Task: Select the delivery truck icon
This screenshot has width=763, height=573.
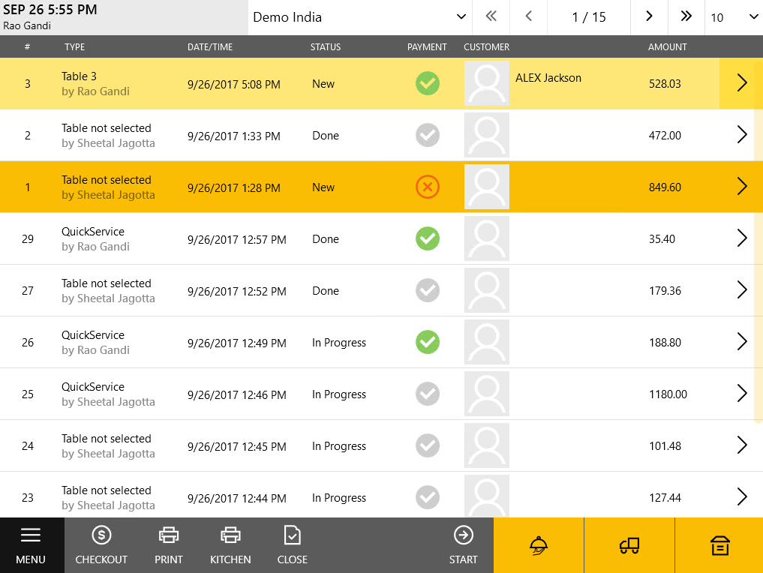Action: tap(629, 545)
